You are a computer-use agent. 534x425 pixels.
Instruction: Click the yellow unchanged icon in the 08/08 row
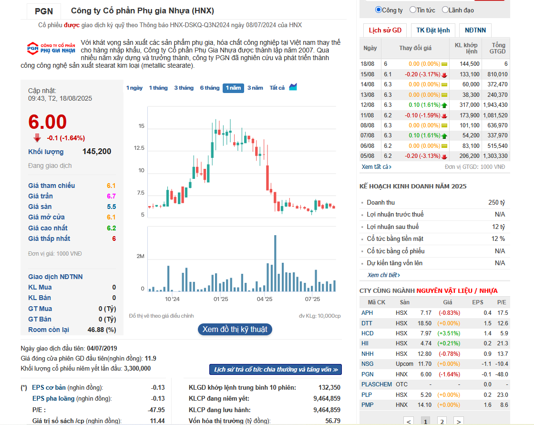pos(444,125)
